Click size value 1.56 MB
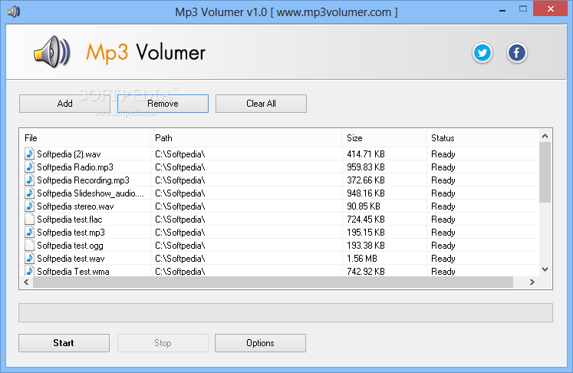Image resolution: width=573 pixels, height=373 pixels. click(x=362, y=259)
